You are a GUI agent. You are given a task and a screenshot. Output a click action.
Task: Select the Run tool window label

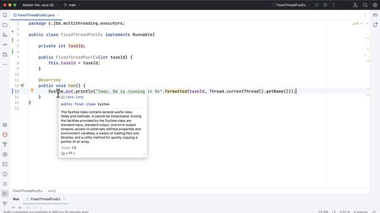click(x=16, y=199)
